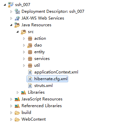Expand the Deployment Descriptor node

11,11
